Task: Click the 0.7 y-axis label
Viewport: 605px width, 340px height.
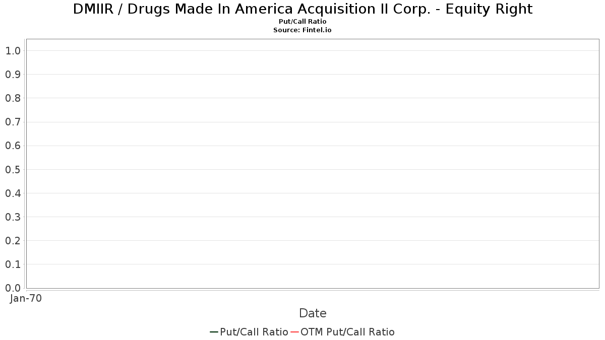Action: coord(13,122)
